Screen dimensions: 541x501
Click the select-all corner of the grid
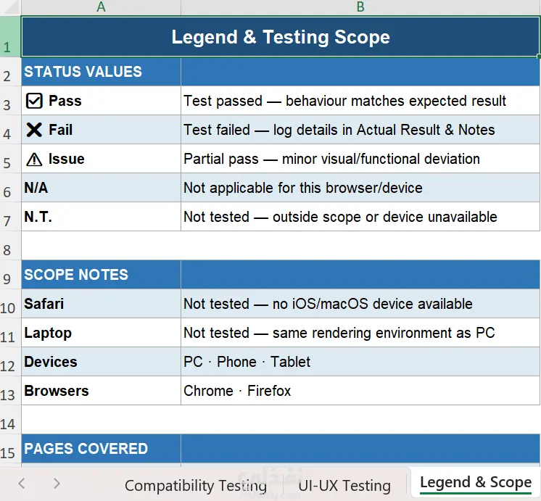coord(10,7)
